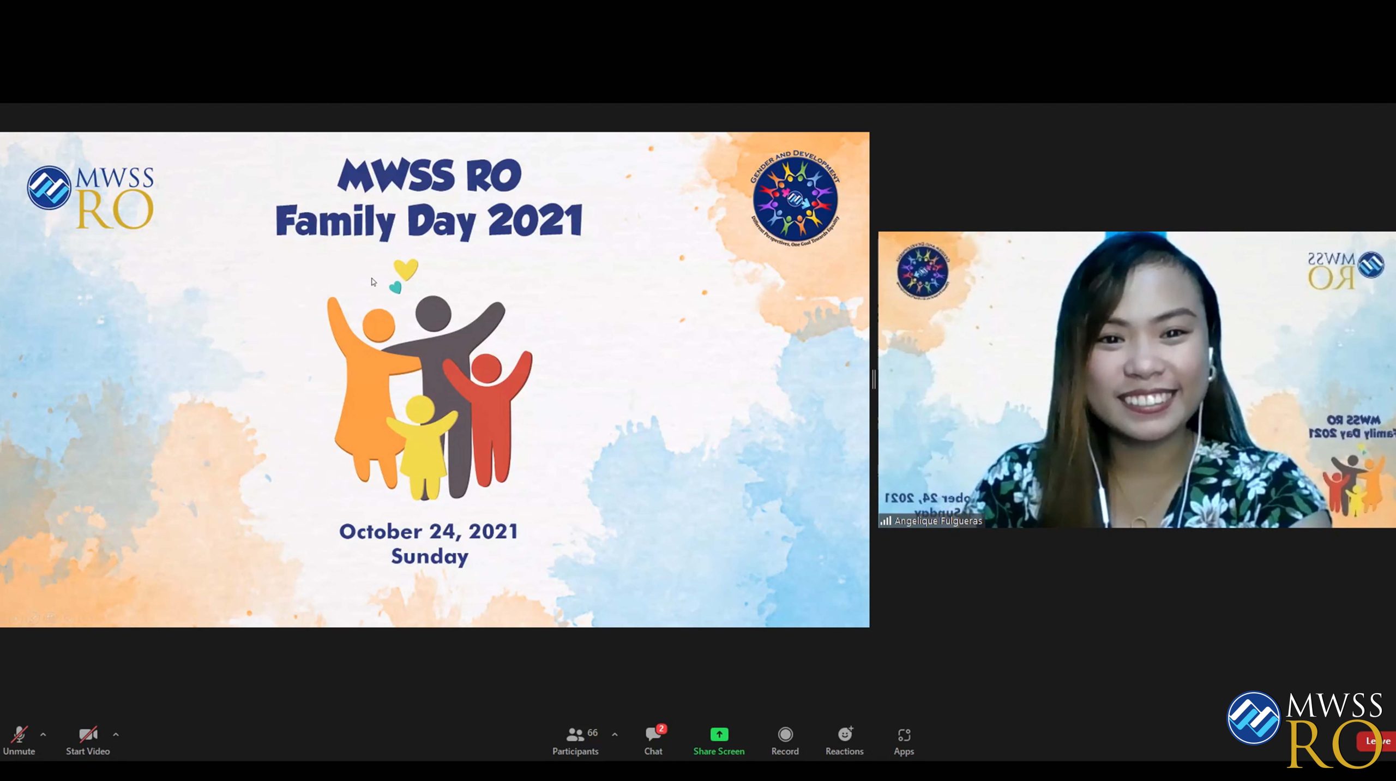Start recording with Record button
This screenshot has width=1396, height=781.
pyautogui.click(x=785, y=741)
